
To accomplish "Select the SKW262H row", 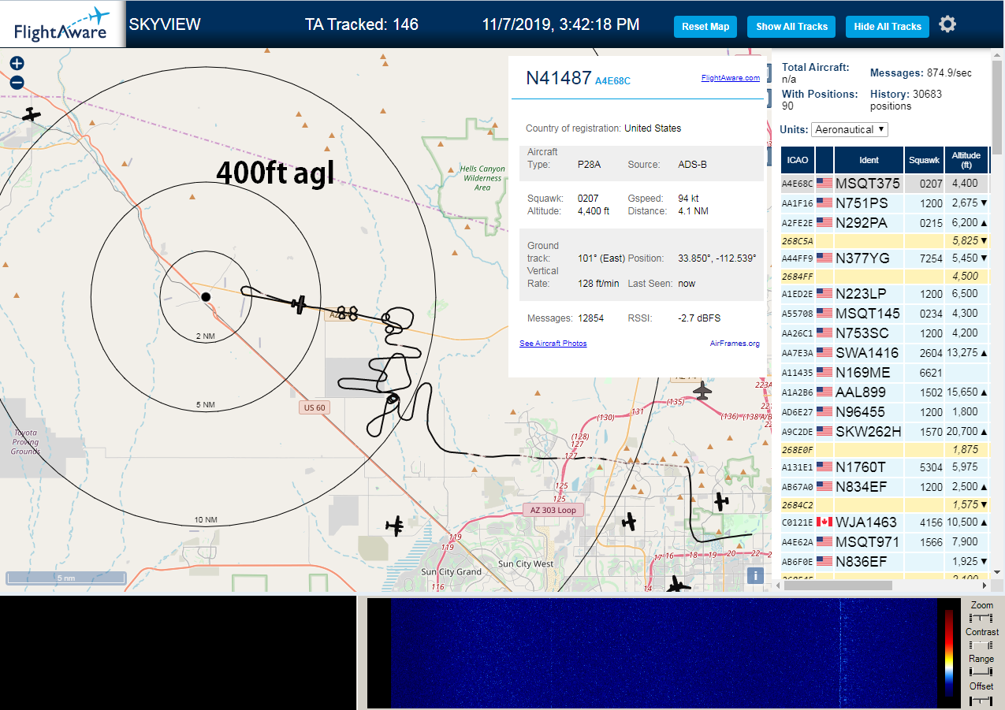I will pos(885,431).
